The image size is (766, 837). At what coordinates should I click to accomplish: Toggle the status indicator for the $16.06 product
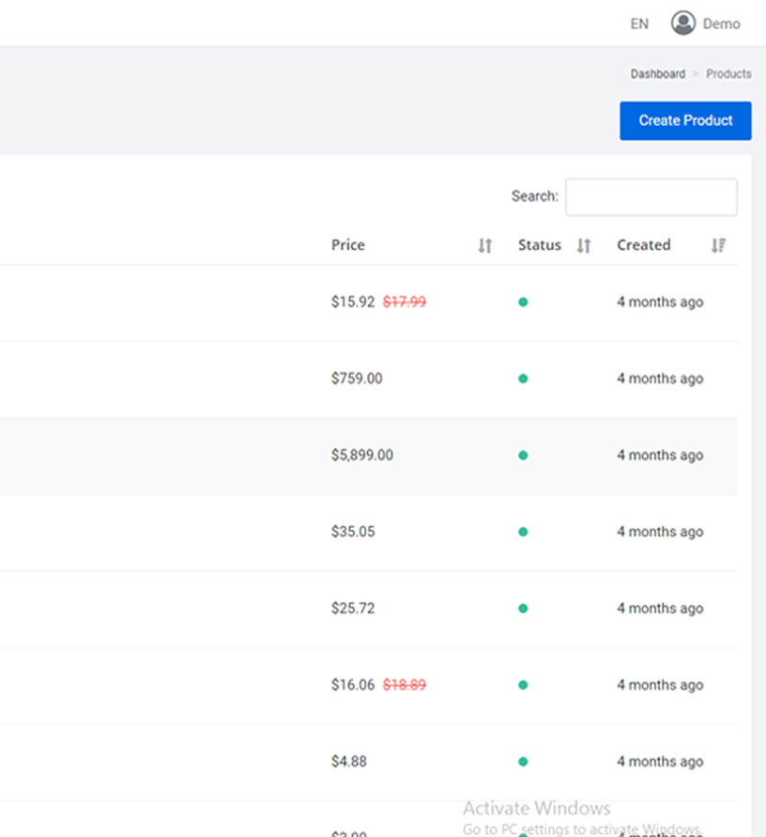click(x=523, y=685)
